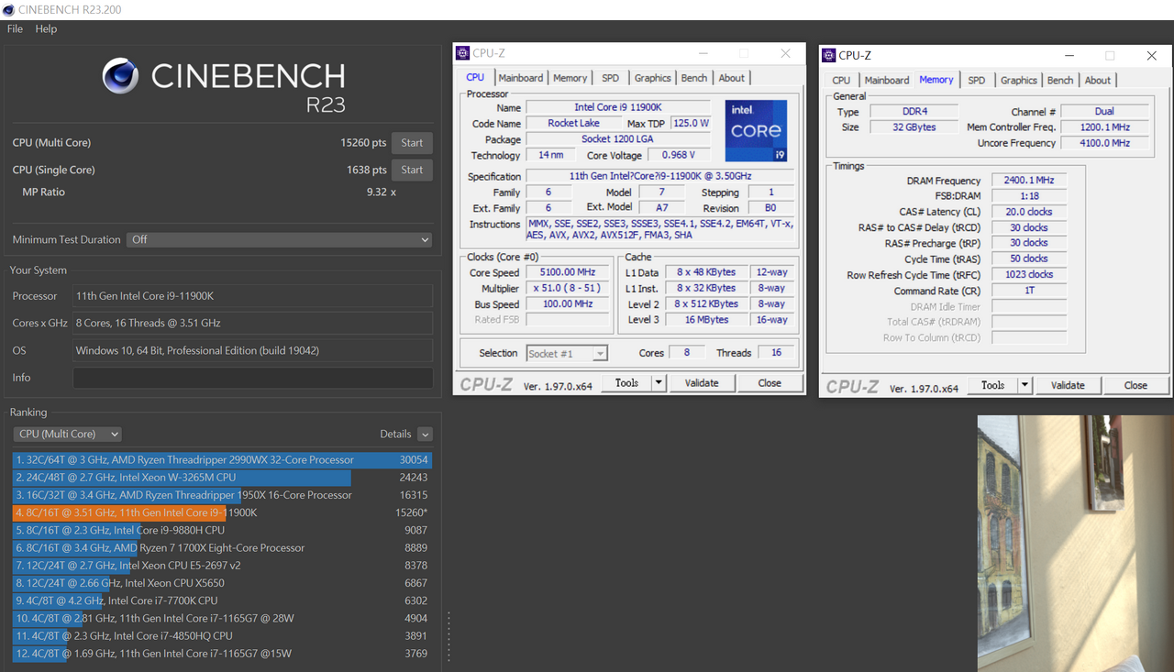Start the CPU Single Core test
Viewport: 1174px width, 672px height.
tap(412, 170)
